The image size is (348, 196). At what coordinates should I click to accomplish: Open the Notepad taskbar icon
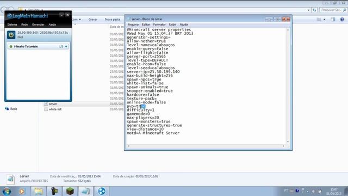[86, 191]
